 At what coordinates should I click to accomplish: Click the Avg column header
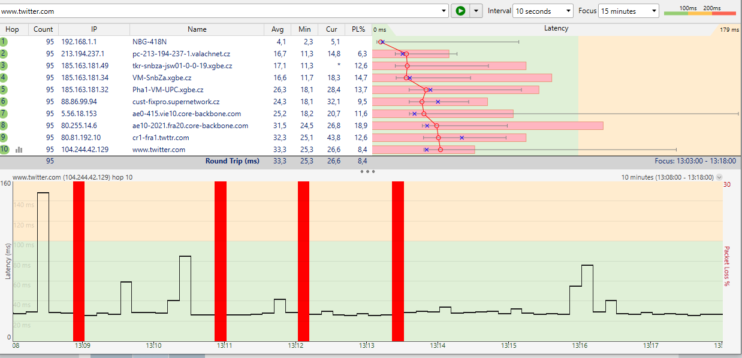(x=278, y=29)
